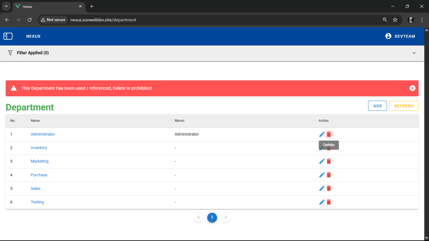Viewport: 429px width, 241px height.
Task: Remove the Testing department via trash icon
Action: pos(329,202)
